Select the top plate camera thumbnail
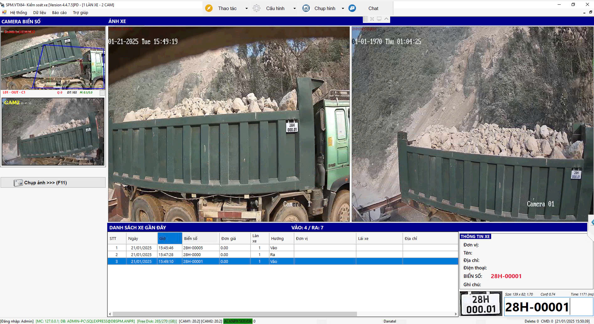The height and width of the screenshot is (324, 594). (x=53, y=58)
